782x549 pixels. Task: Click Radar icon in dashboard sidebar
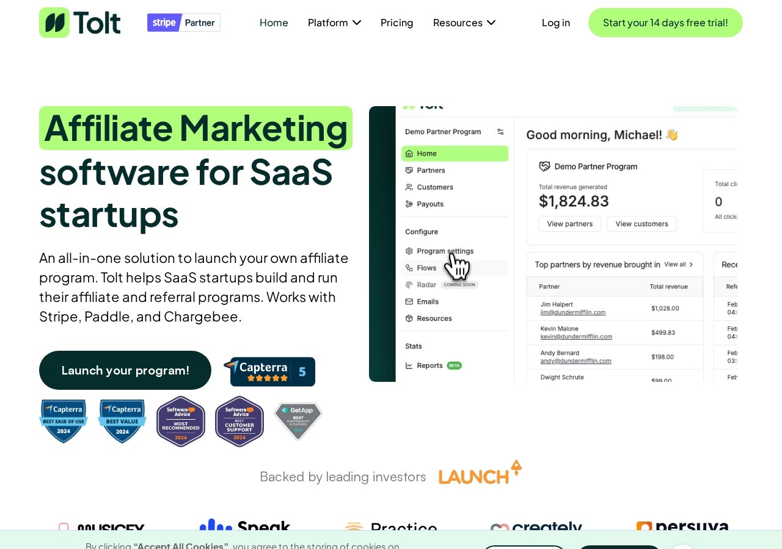409,284
